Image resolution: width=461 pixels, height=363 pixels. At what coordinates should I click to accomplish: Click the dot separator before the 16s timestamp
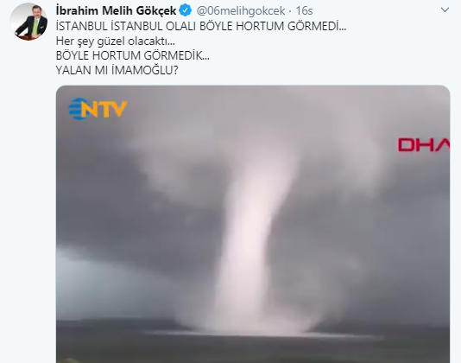(x=290, y=11)
